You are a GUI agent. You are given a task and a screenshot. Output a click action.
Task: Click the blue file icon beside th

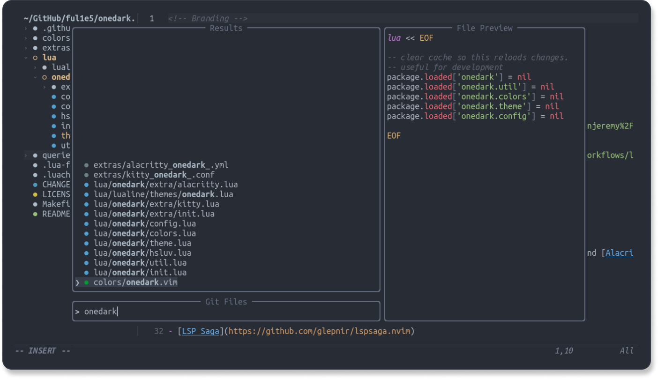[x=54, y=136]
